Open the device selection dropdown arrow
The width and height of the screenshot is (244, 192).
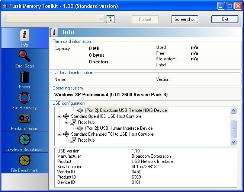tap(101, 19)
